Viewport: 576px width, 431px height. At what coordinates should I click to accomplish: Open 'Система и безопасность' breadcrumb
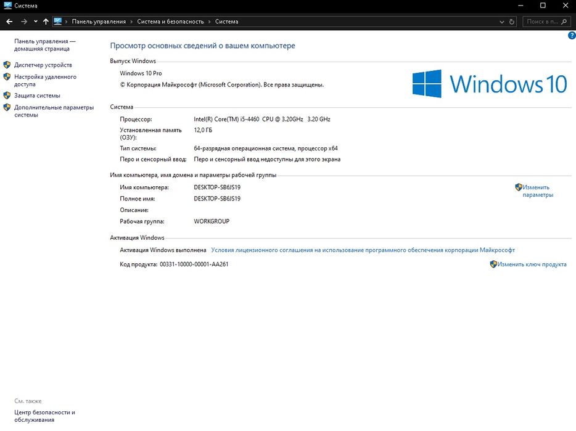[170, 22]
